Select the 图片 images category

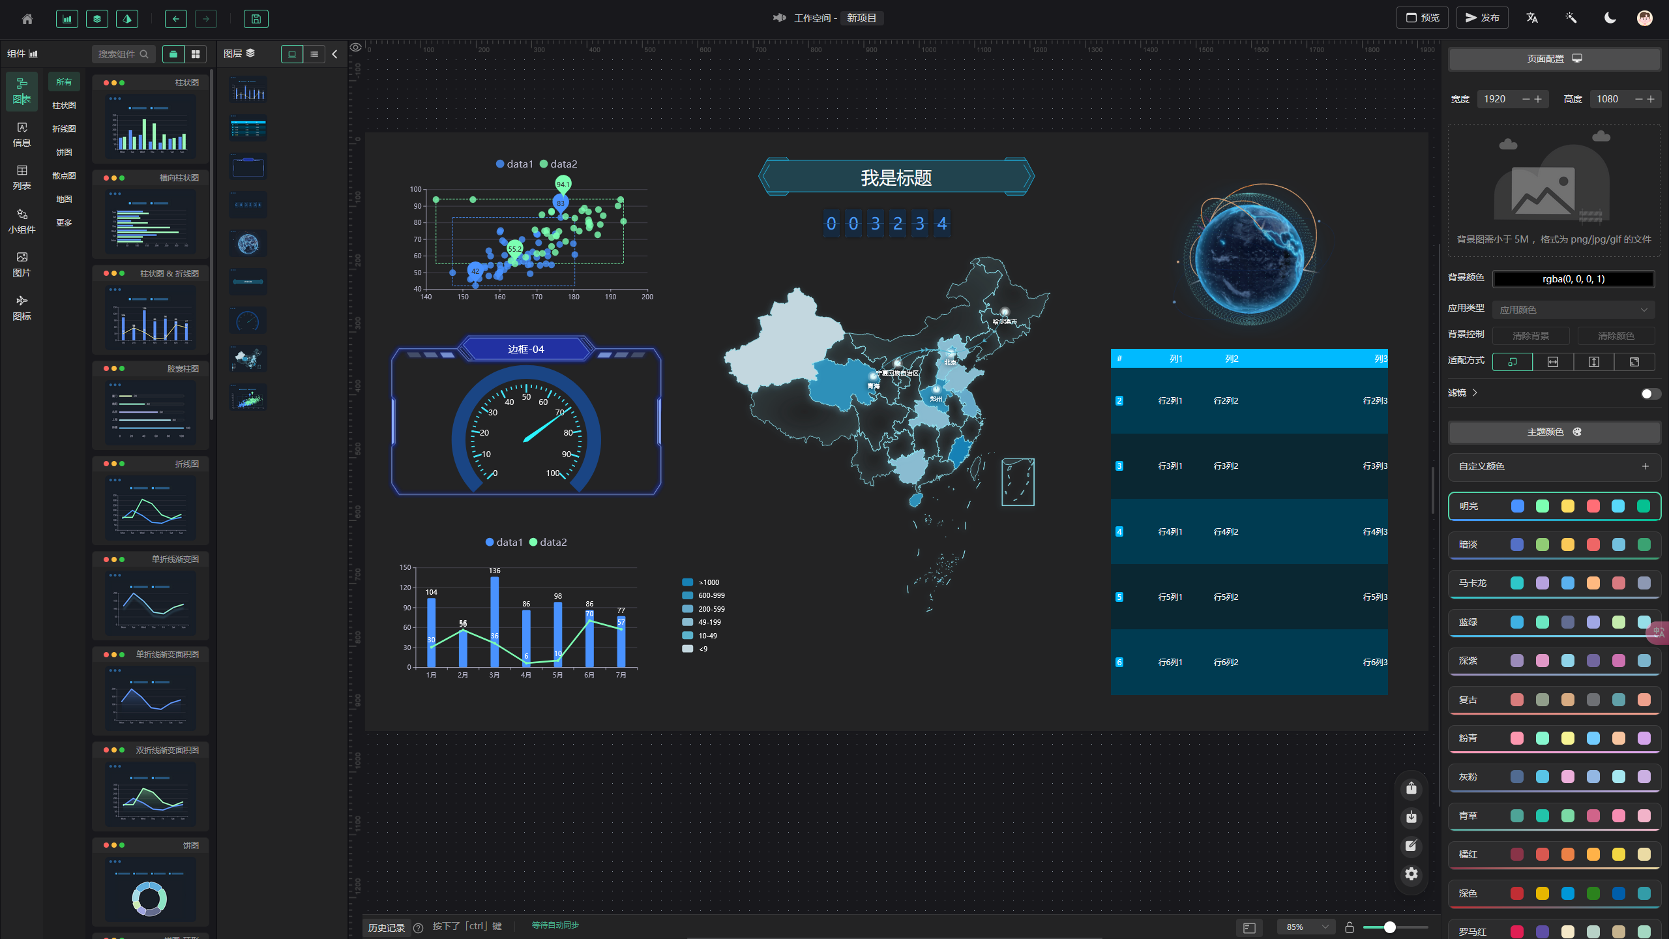(22, 265)
